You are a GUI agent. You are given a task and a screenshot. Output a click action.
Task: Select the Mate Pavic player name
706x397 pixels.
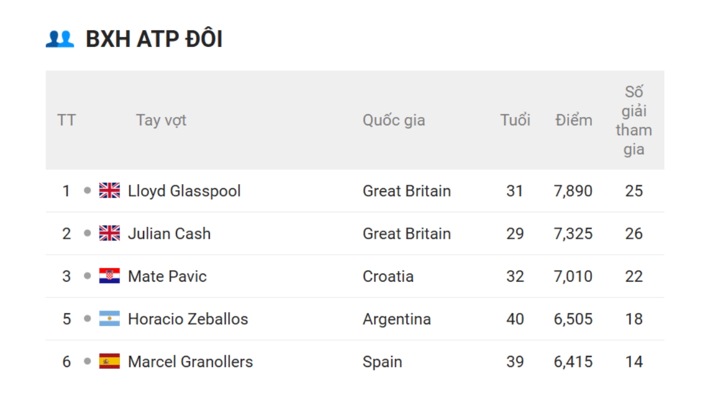click(167, 276)
